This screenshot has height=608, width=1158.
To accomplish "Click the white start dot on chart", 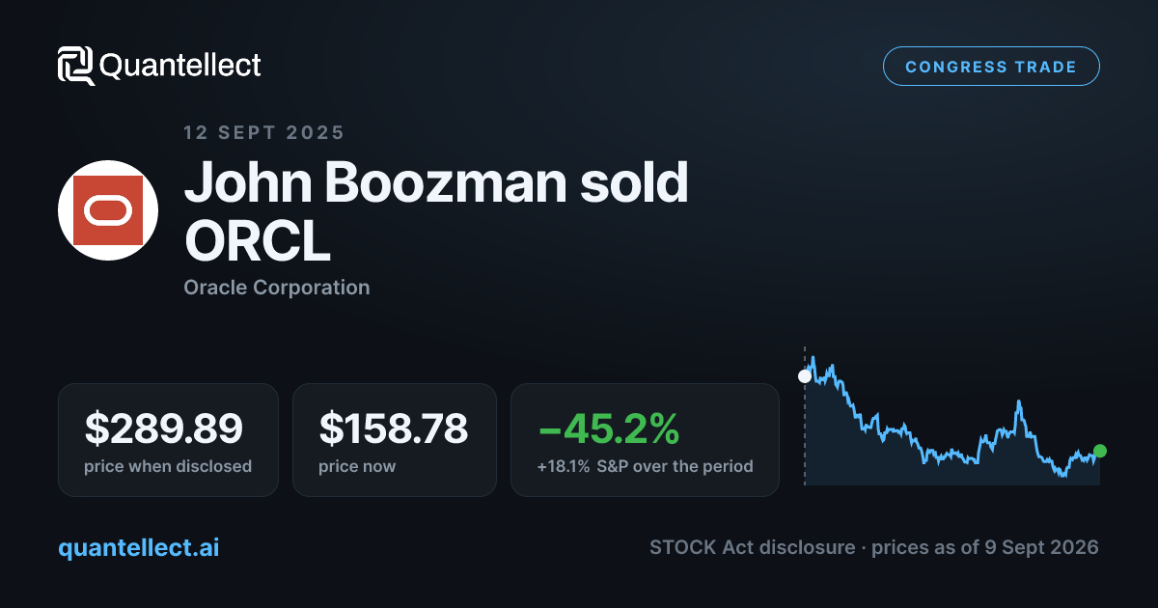I will [x=805, y=376].
